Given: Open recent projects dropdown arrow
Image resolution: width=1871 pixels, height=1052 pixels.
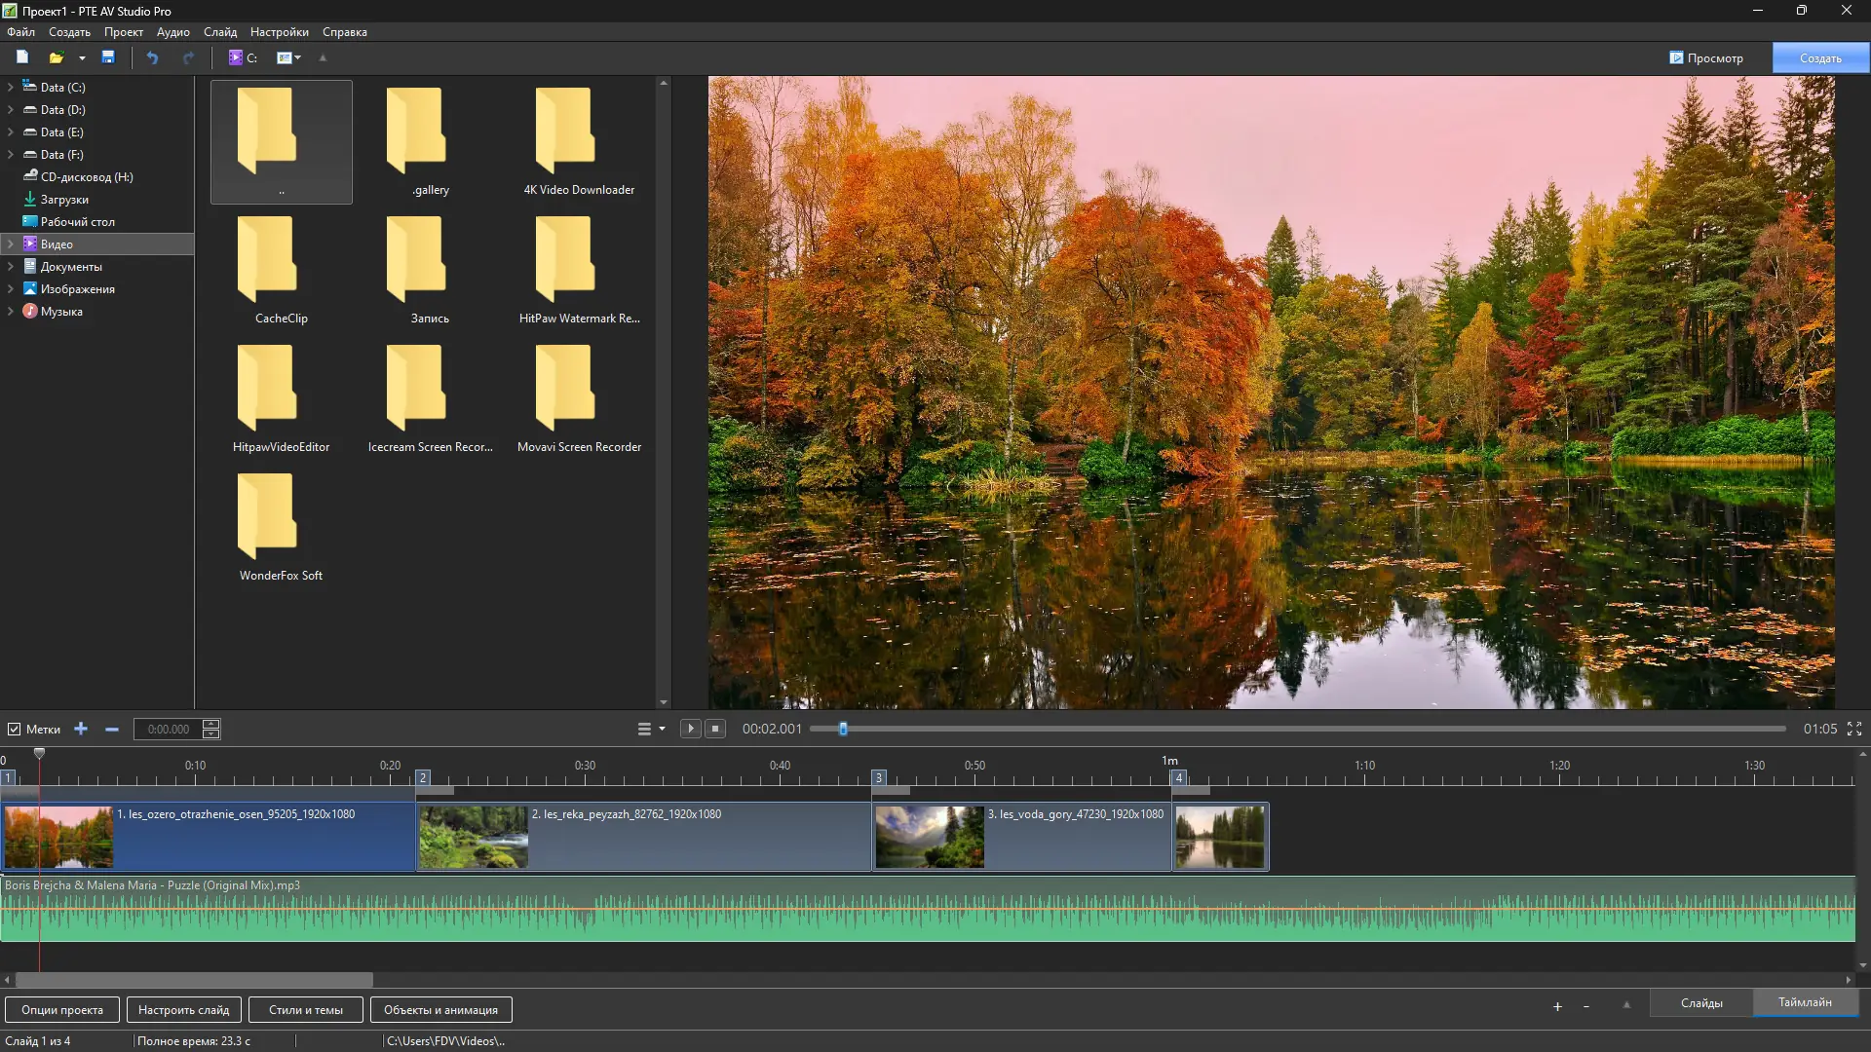Looking at the screenshot, I should (x=82, y=57).
